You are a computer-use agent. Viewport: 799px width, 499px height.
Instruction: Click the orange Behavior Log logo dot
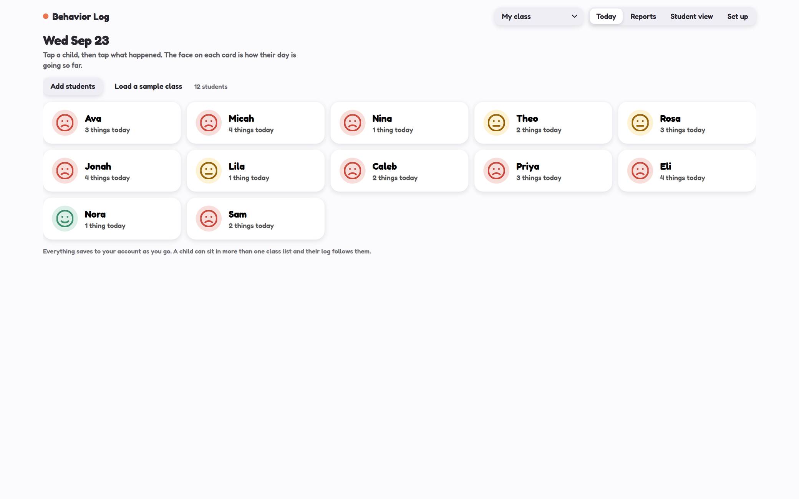tap(46, 16)
